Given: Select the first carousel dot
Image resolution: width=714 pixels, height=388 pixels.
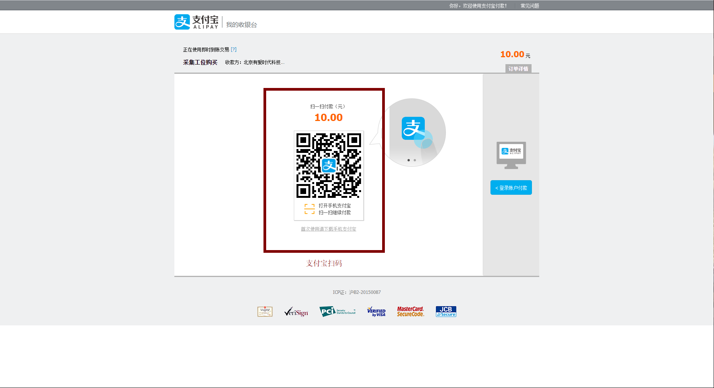Looking at the screenshot, I should click(x=409, y=160).
